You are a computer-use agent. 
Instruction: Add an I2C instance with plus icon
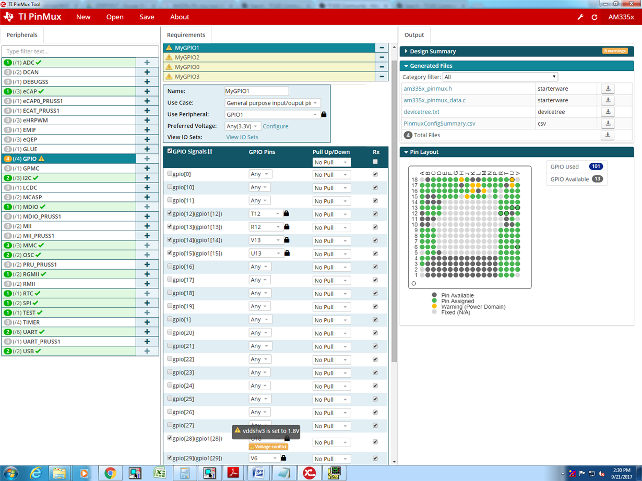coord(147,178)
